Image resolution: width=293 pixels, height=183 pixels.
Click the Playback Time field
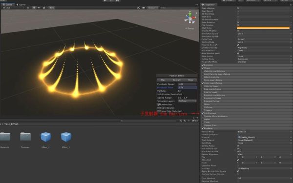coord(187,87)
